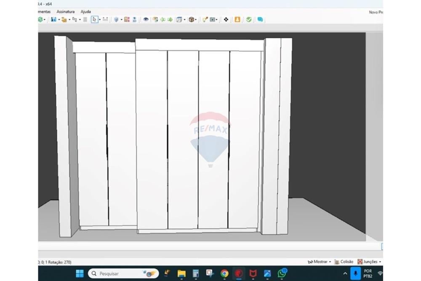Click the Windows Start button
This screenshot has width=421, height=281.
(x=80, y=273)
